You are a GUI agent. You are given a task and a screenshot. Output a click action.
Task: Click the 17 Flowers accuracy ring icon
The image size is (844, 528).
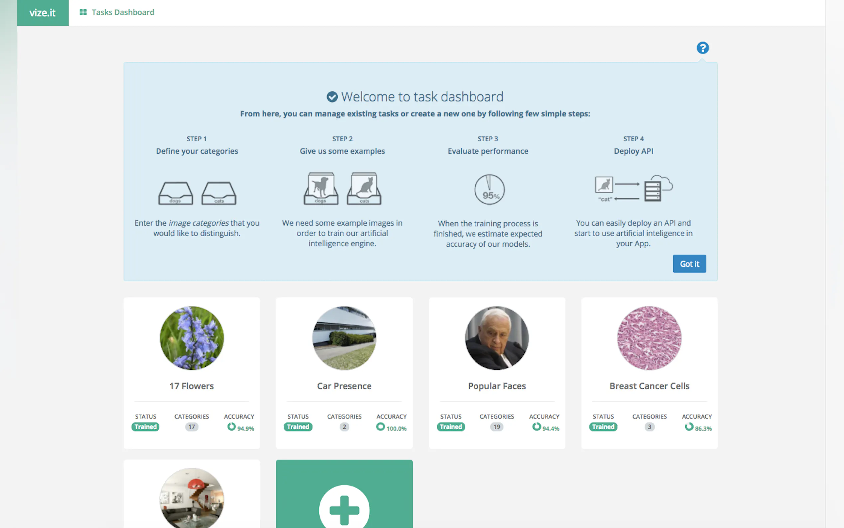click(x=231, y=426)
